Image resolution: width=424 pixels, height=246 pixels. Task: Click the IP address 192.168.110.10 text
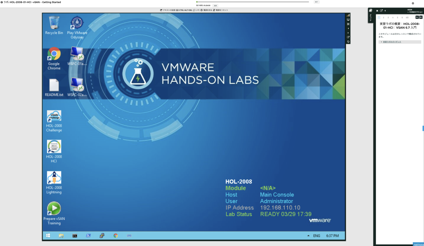tap(280, 208)
